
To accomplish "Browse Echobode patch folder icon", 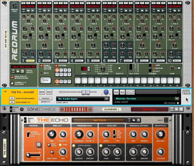I will pyautogui.click(x=176, y=109).
